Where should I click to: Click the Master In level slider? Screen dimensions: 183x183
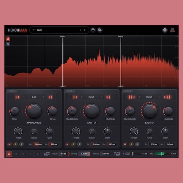pyautogui.click(x=132, y=154)
